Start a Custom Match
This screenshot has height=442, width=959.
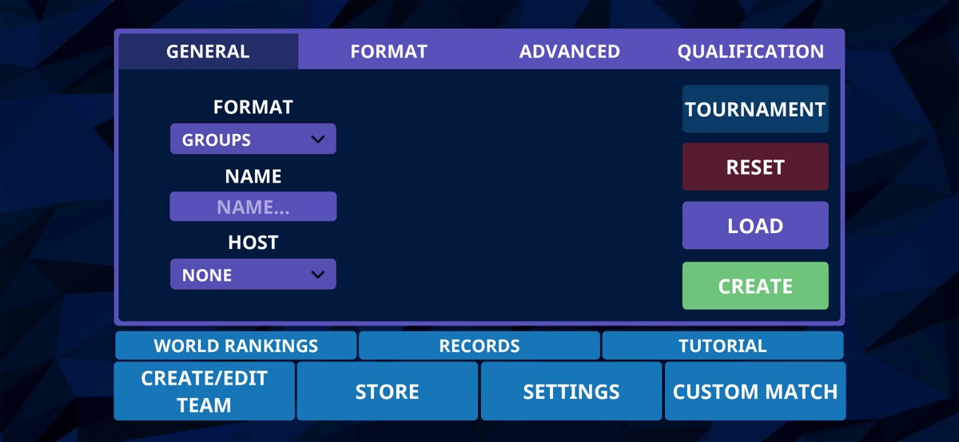click(755, 391)
